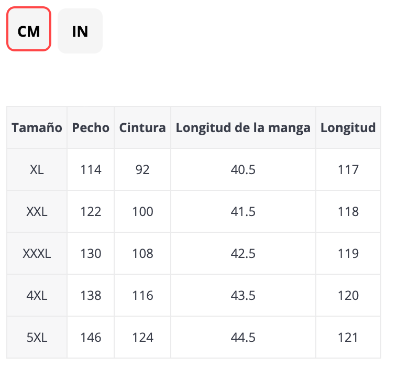397x367 pixels.
Task: Click the Longitud de la manga header
Action: [x=243, y=127]
